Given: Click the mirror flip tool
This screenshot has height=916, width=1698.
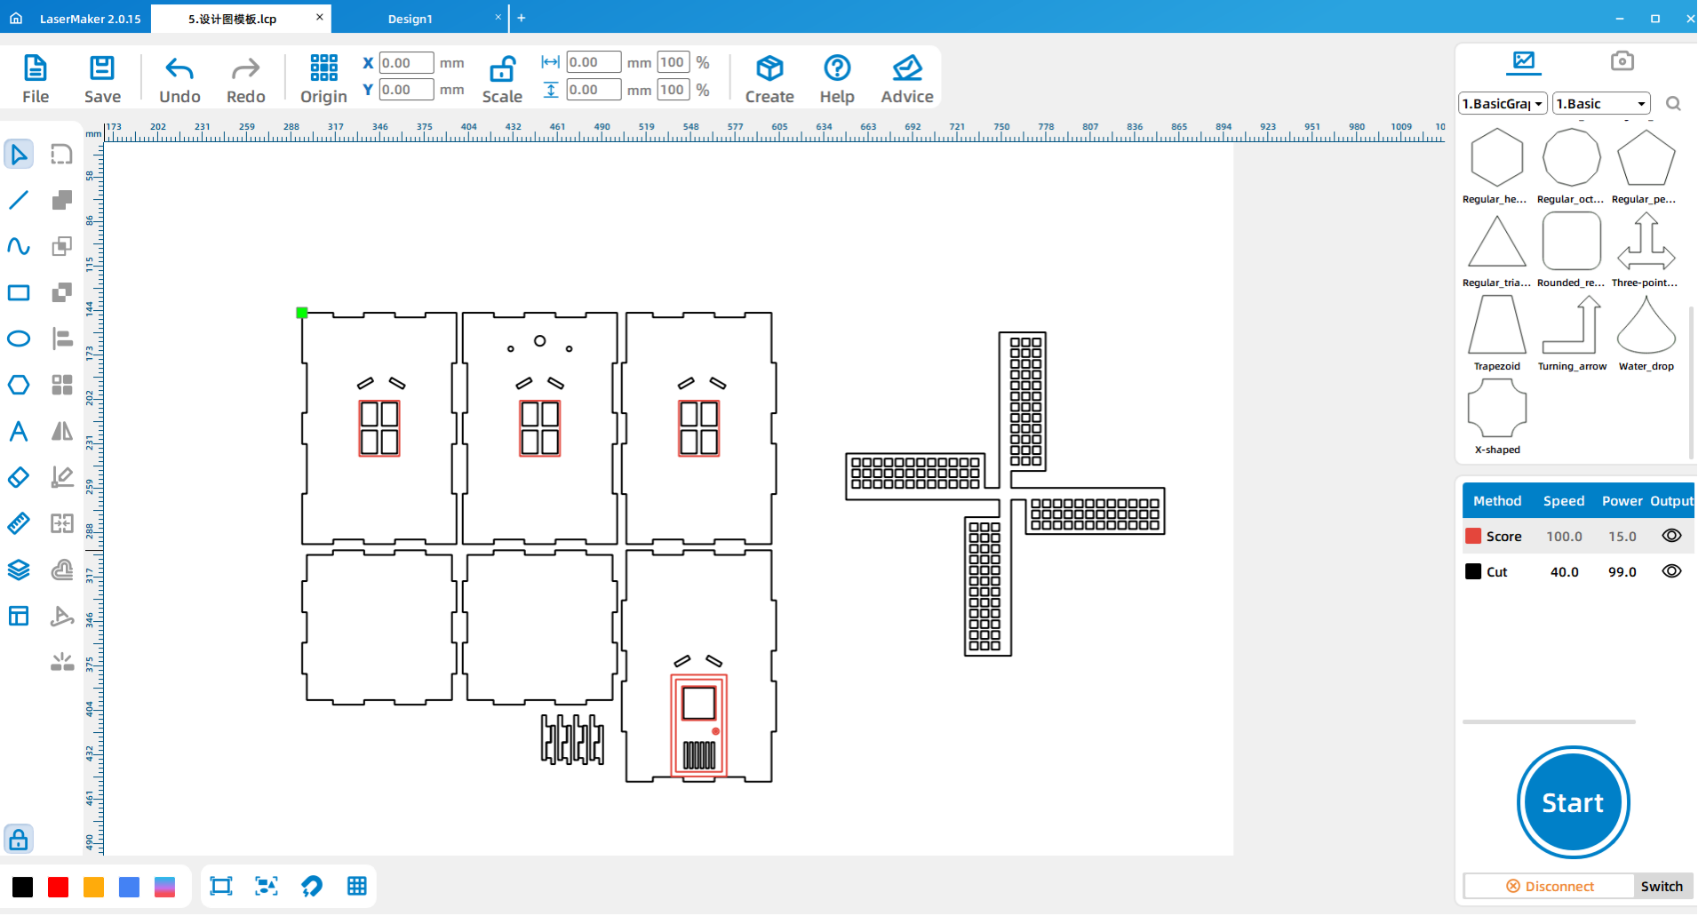Looking at the screenshot, I should (61, 432).
